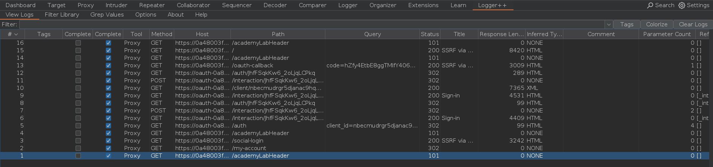Uncheck second Complete checkbox in row 13
This screenshot has height=167, width=713.
[108, 65]
